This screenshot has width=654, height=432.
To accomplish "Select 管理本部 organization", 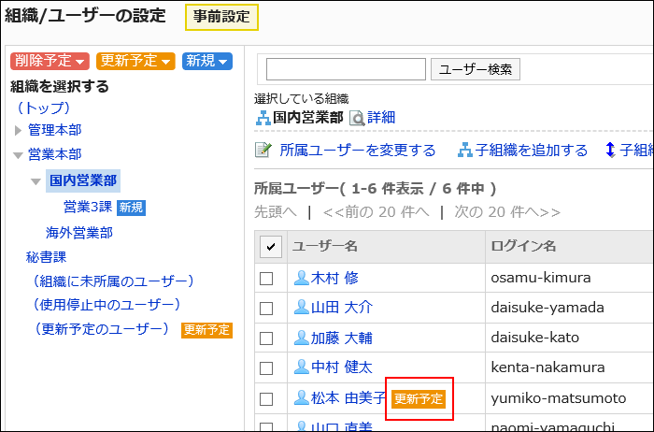I will coord(54,130).
